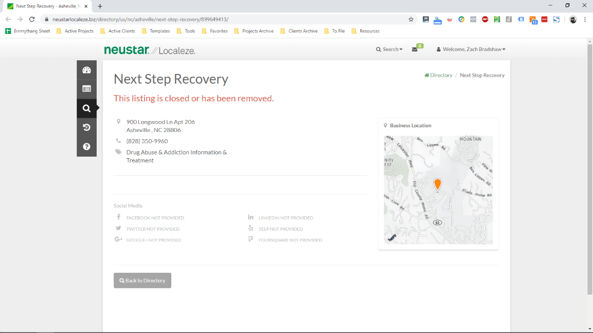Open the Clients Archive bookmarks folder

coord(299,31)
